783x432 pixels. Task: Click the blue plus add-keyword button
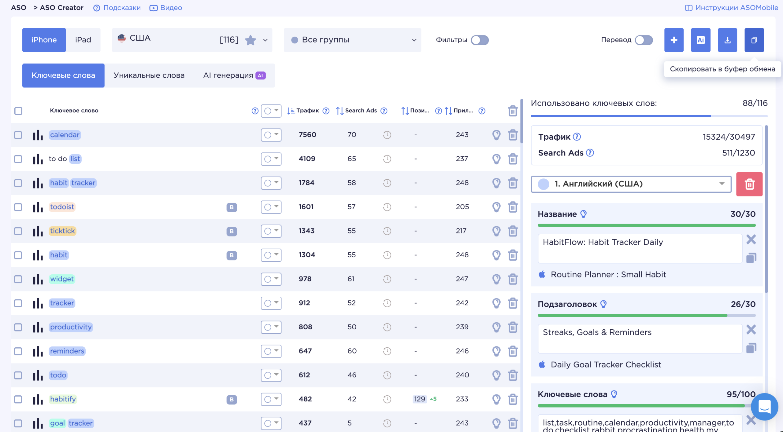pyautogui.click(x=674, y=40)
